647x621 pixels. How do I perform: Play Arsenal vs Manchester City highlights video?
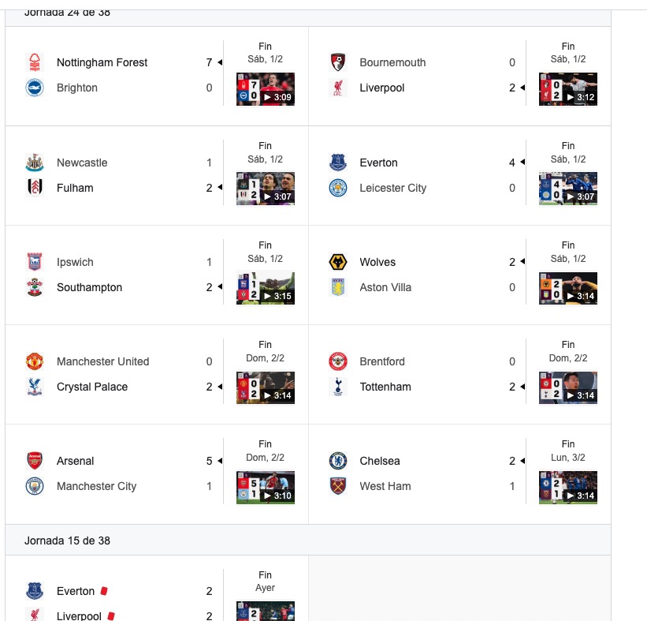click(266, 488)
